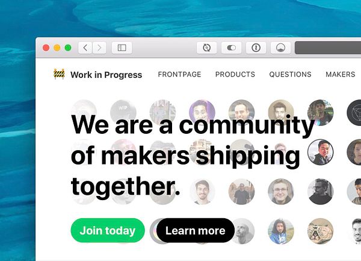
Task: Click the black Learn more button
Action: pos(195,231)
